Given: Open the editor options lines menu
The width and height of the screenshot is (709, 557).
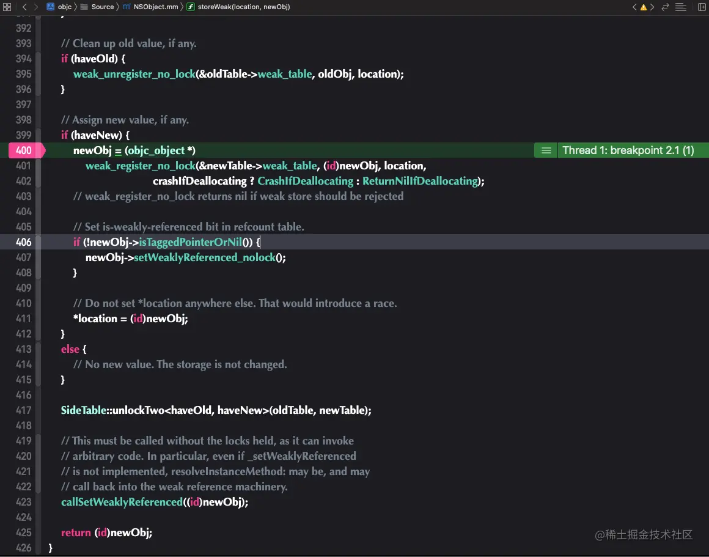Looking at the screenshot, I should coord(680,7).
